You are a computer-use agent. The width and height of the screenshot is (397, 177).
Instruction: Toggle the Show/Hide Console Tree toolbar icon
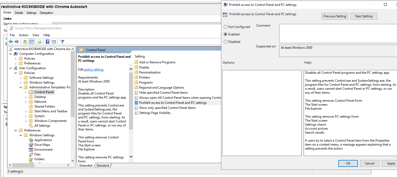click(31, 42)
